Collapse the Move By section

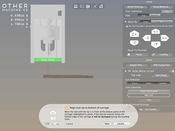[126, 22]
